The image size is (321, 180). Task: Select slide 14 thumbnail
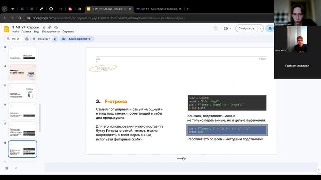(x=22, y=73)
